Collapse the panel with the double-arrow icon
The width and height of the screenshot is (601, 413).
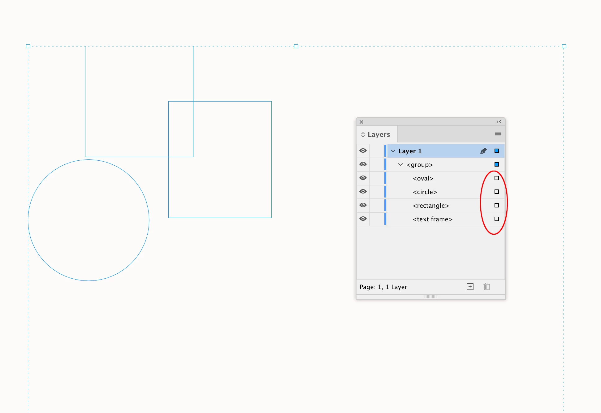click(499, 122)
